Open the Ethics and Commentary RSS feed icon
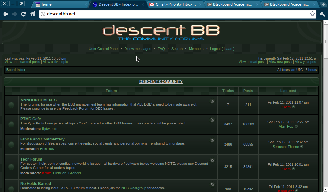The height and width of the screenshot is (192, 328). [x=212, y=140]
